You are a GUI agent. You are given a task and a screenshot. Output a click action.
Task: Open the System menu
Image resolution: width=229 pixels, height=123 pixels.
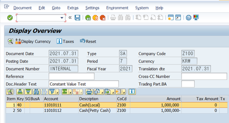coord(142,8)
